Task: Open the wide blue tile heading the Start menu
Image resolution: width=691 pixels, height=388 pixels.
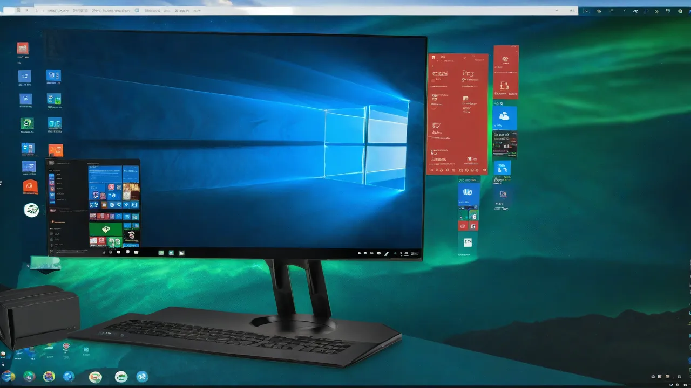Action: tap(105, 174)
